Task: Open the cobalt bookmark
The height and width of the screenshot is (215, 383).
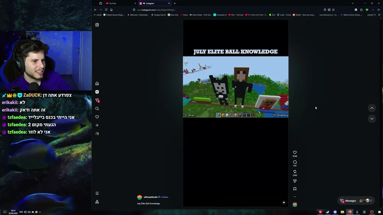Action: [98, 15]
